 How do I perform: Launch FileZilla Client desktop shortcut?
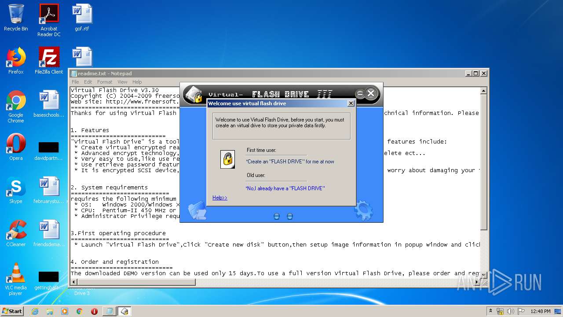click(49, 61)
